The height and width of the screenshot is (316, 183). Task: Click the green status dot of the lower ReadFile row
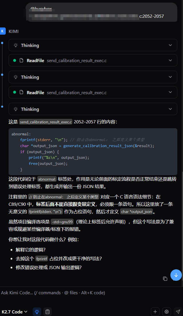click(15, 92)
